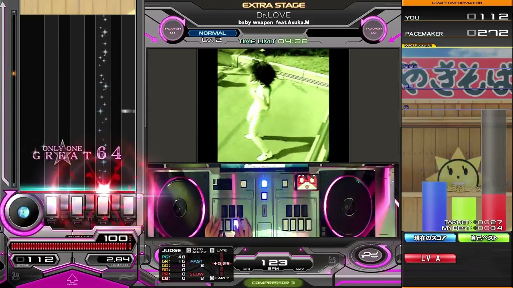Select the 現在のスコア blue label
The height and width of the screenshot is (288, 513).
pos(430,238)
